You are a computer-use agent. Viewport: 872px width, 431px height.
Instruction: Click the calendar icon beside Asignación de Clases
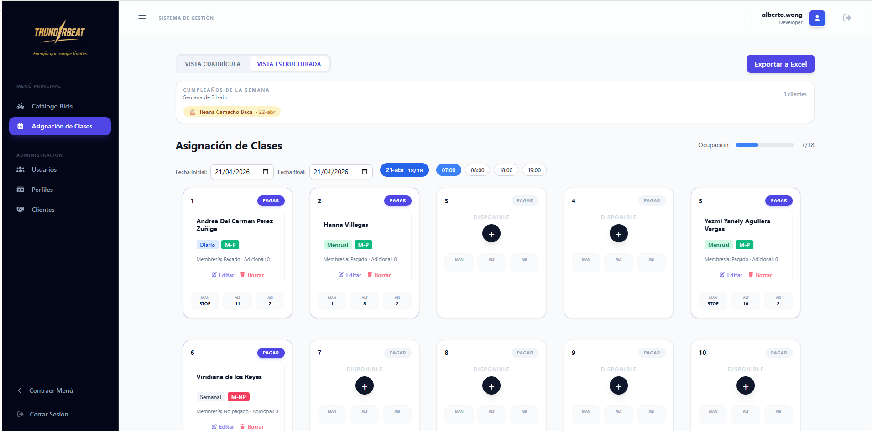click(x=21, y=126)
